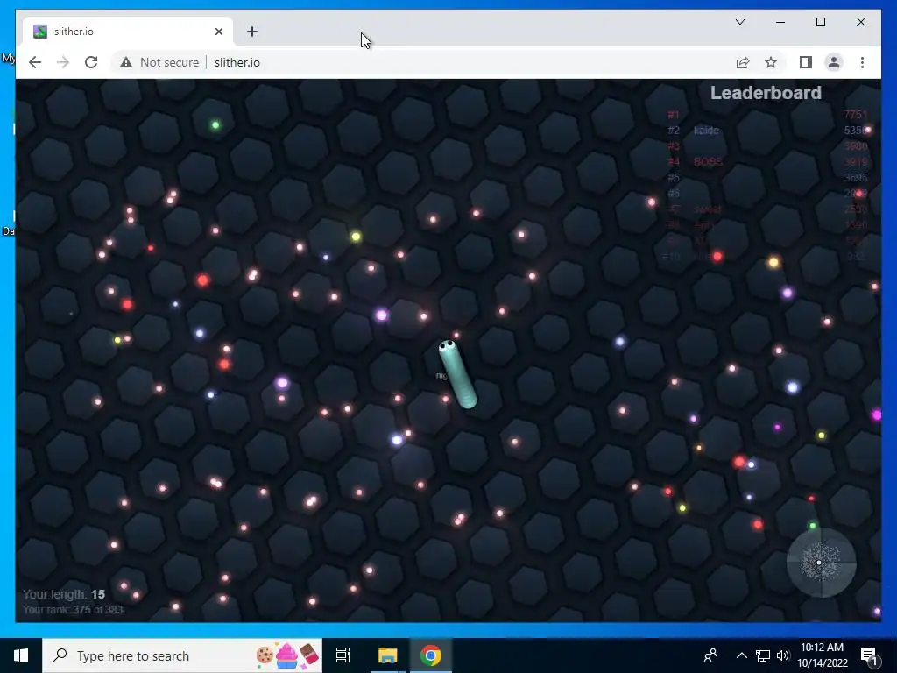Image resolution: width=897 pixels, height=673 pixels.
Task: Open the Chrome three-dot menu
Action: (x=862, y=62)
